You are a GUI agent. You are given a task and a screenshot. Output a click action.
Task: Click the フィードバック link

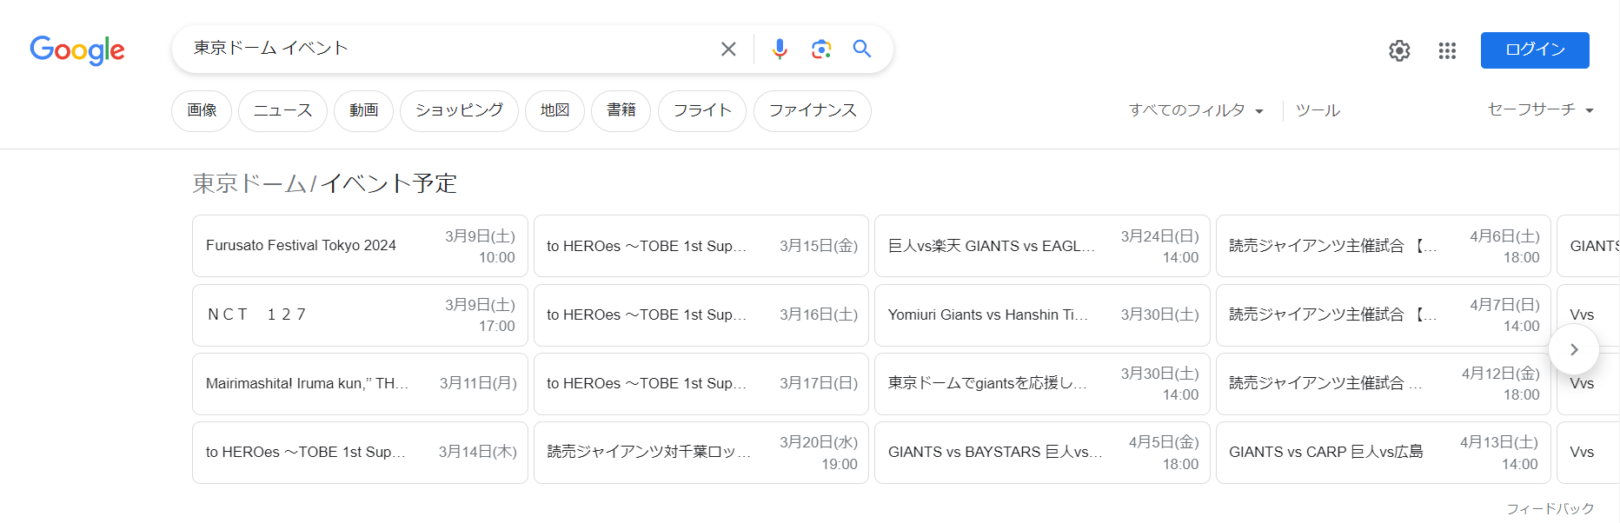(x=1550, y=508)
